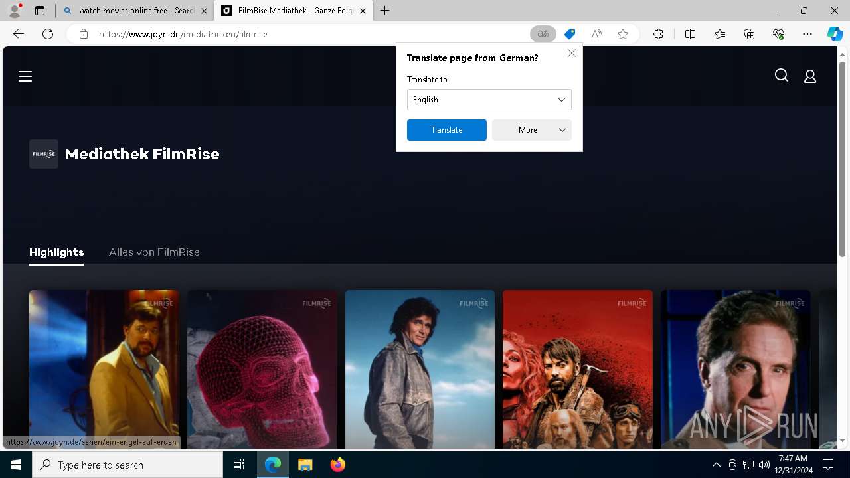
Task: Toggle split screen view icon
Action: tap(690, 34)
